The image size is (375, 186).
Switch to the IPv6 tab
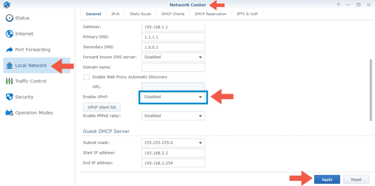pos(115,14)
